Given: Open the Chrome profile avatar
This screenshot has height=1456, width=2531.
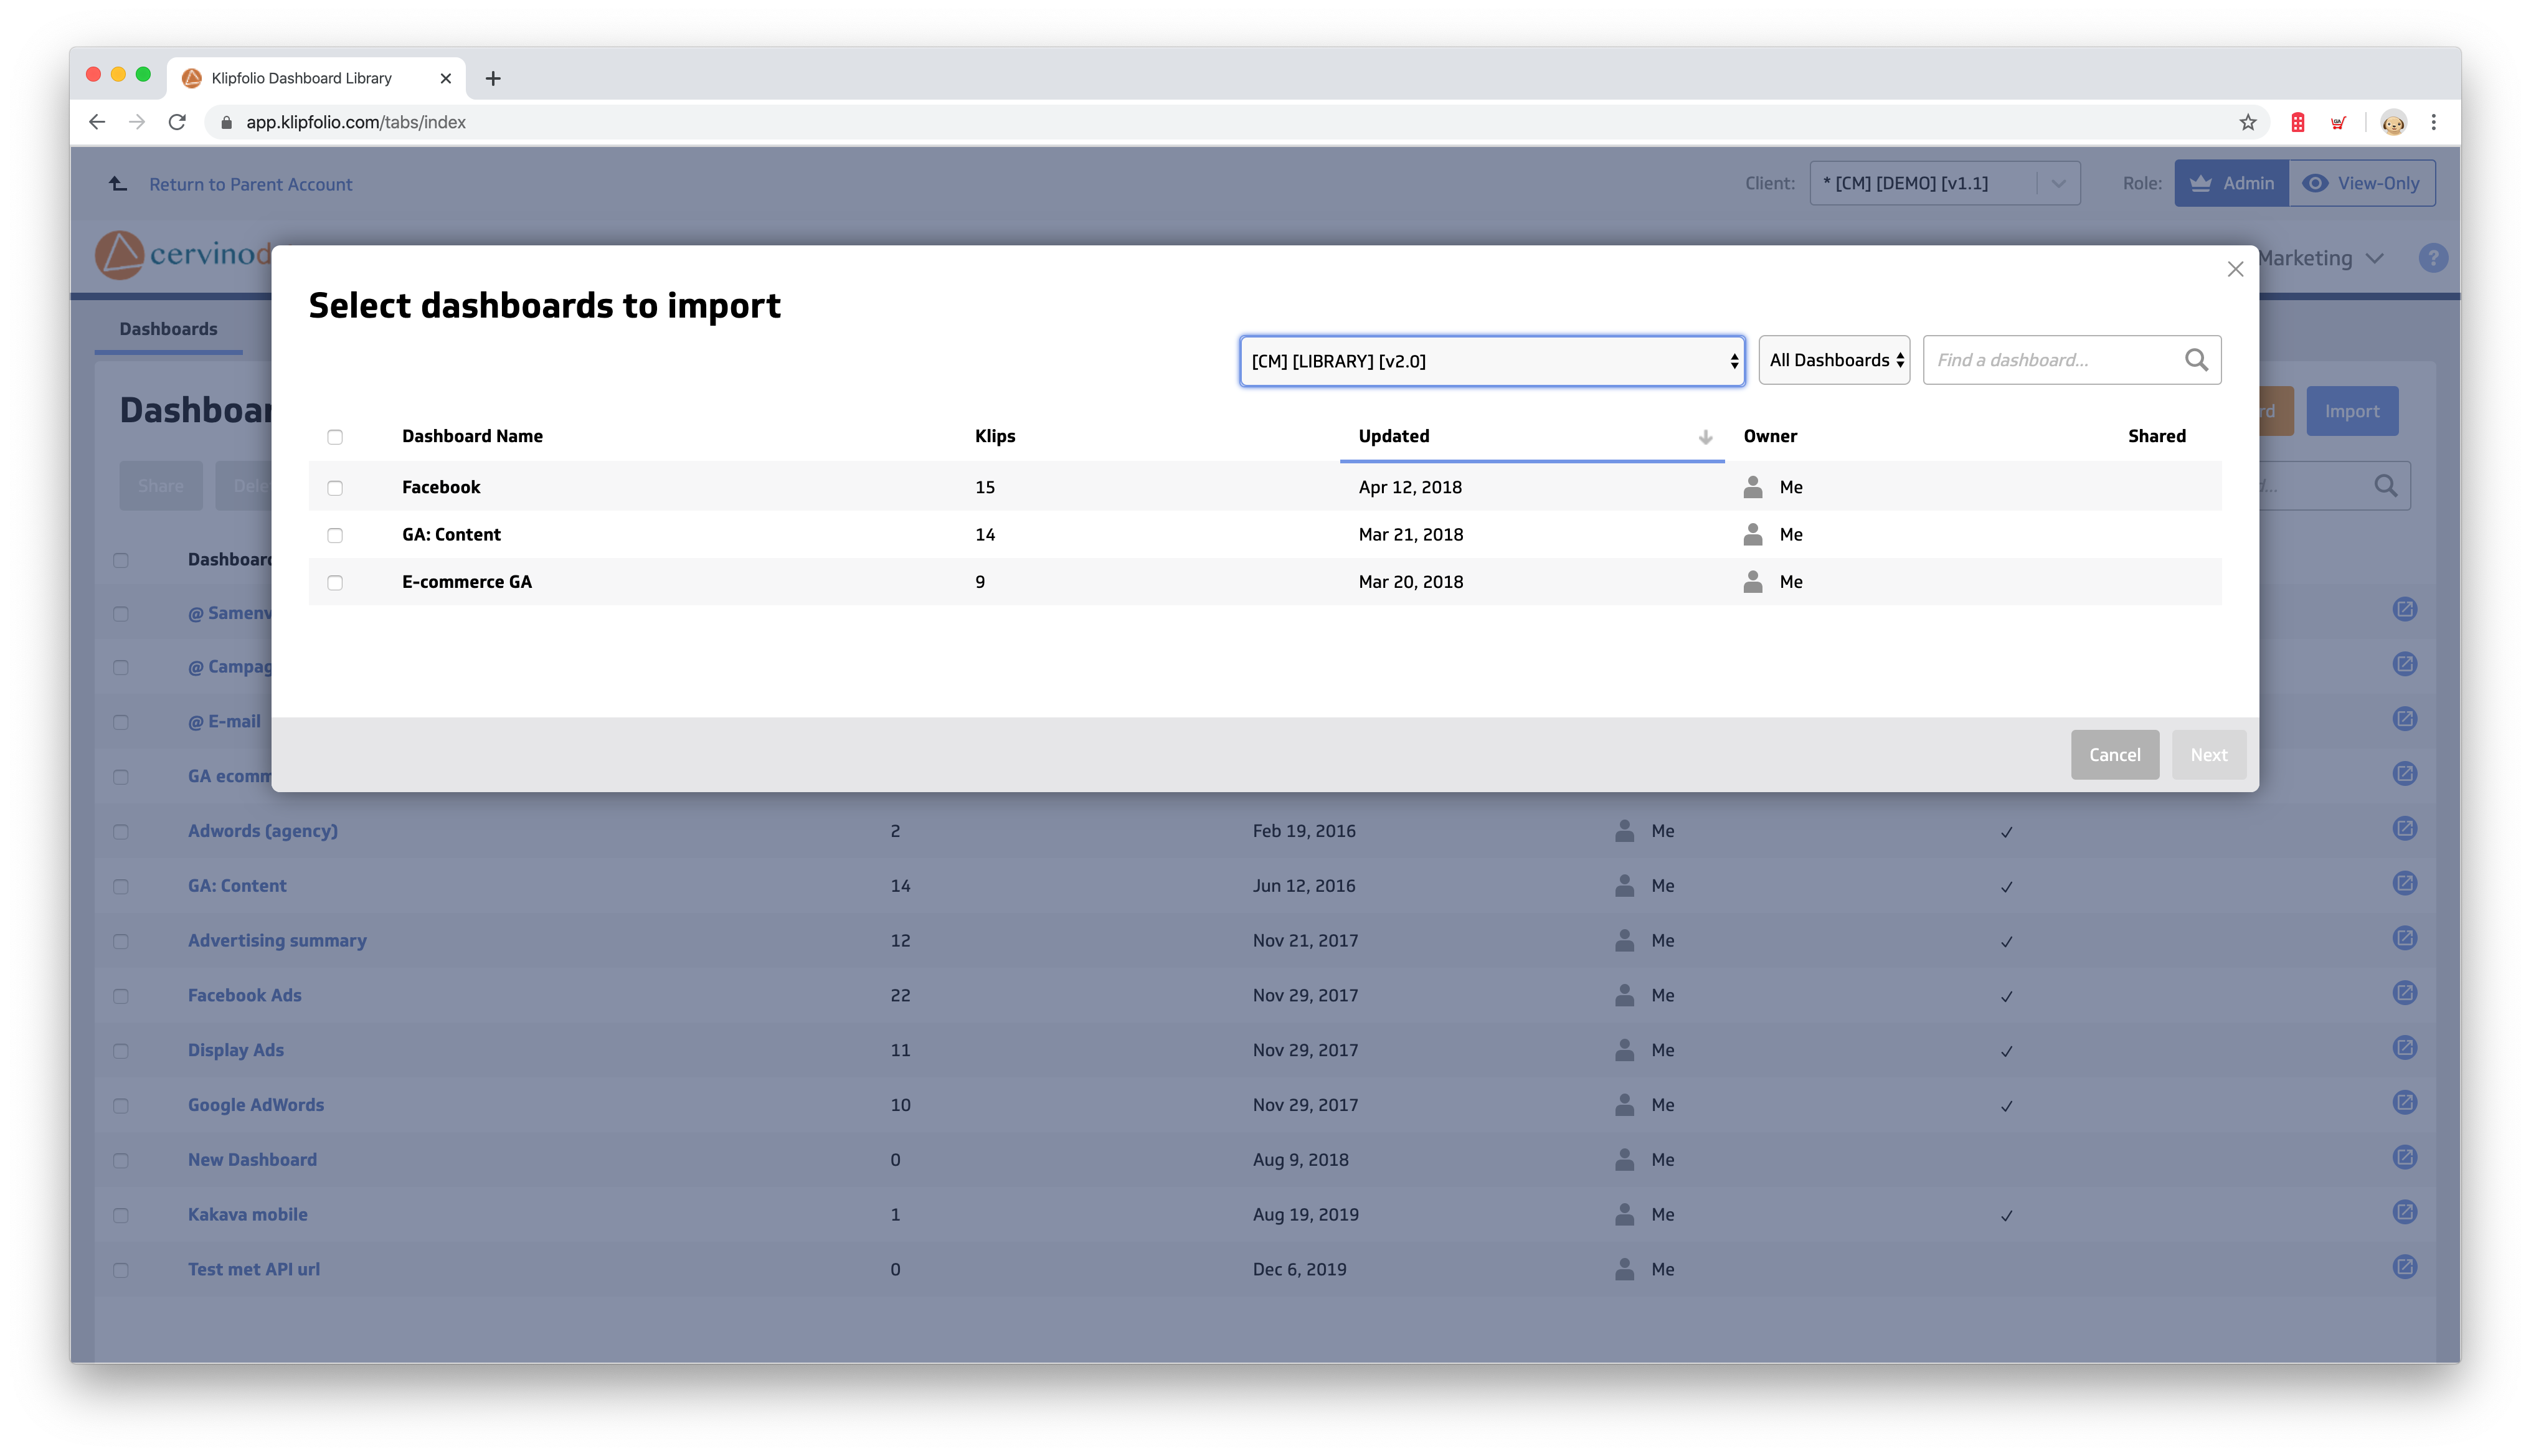Looking at the screenshot, I should coord(2392,122).
